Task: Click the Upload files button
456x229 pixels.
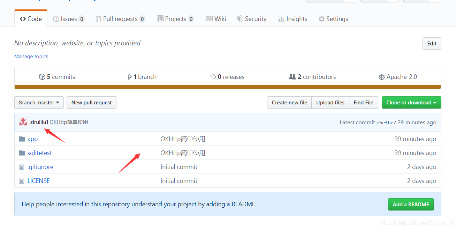Action: click(330, 103)
